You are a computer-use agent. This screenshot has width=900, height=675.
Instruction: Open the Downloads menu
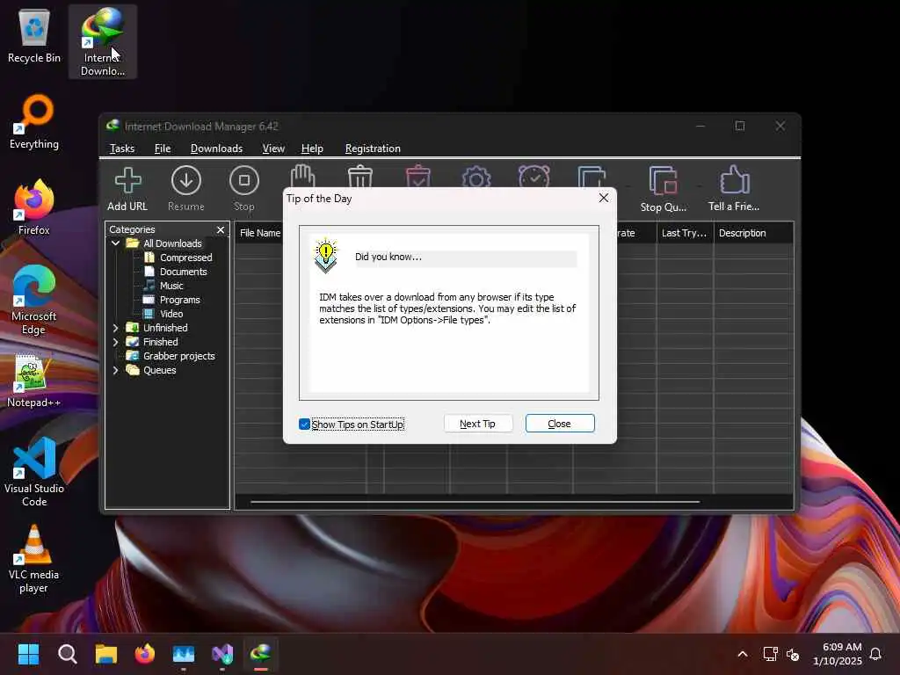pos(216,149)
